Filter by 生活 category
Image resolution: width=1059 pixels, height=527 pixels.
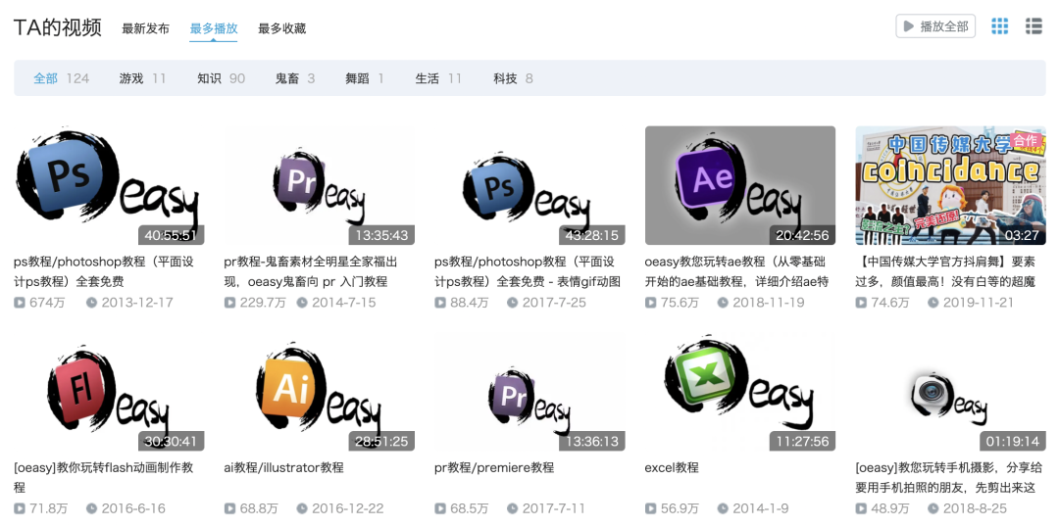point(438,78)
